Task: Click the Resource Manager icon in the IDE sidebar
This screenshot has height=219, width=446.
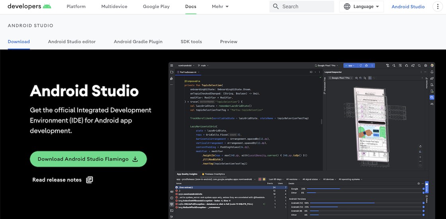Action: point(172,78)
